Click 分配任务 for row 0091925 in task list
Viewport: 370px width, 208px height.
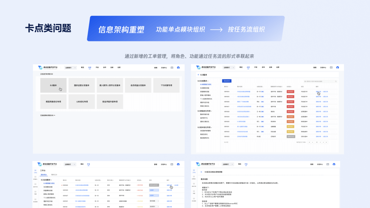click(x=325, y=96)
